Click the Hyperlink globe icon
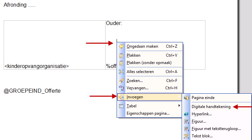The image size is (252, 140). [x=187, y=114]
